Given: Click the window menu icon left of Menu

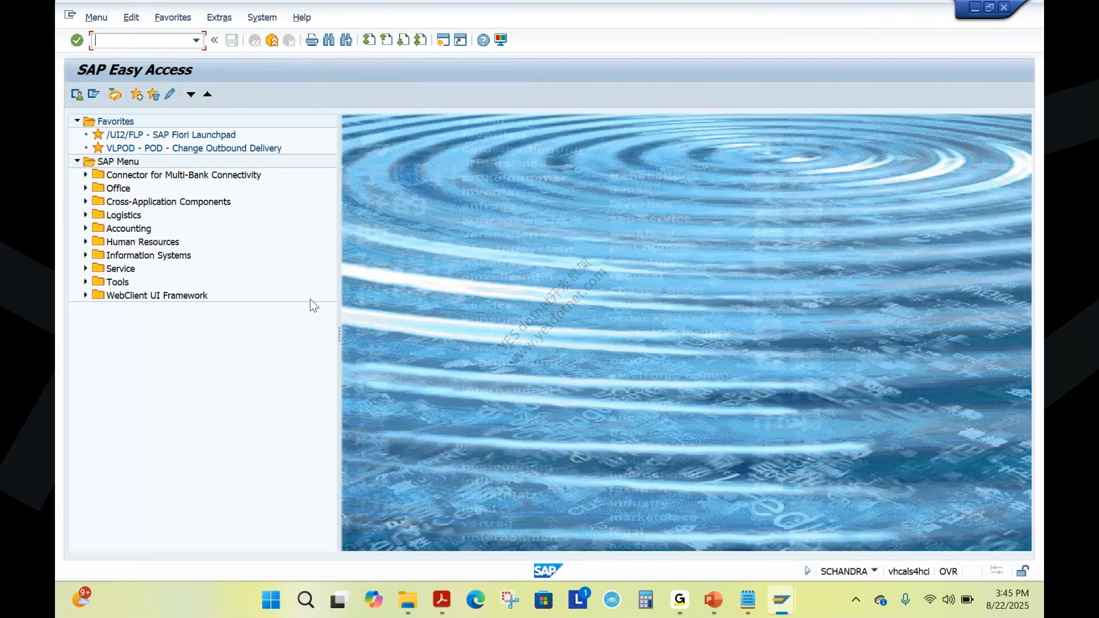Looking at the screenshot, I should 70,15.
